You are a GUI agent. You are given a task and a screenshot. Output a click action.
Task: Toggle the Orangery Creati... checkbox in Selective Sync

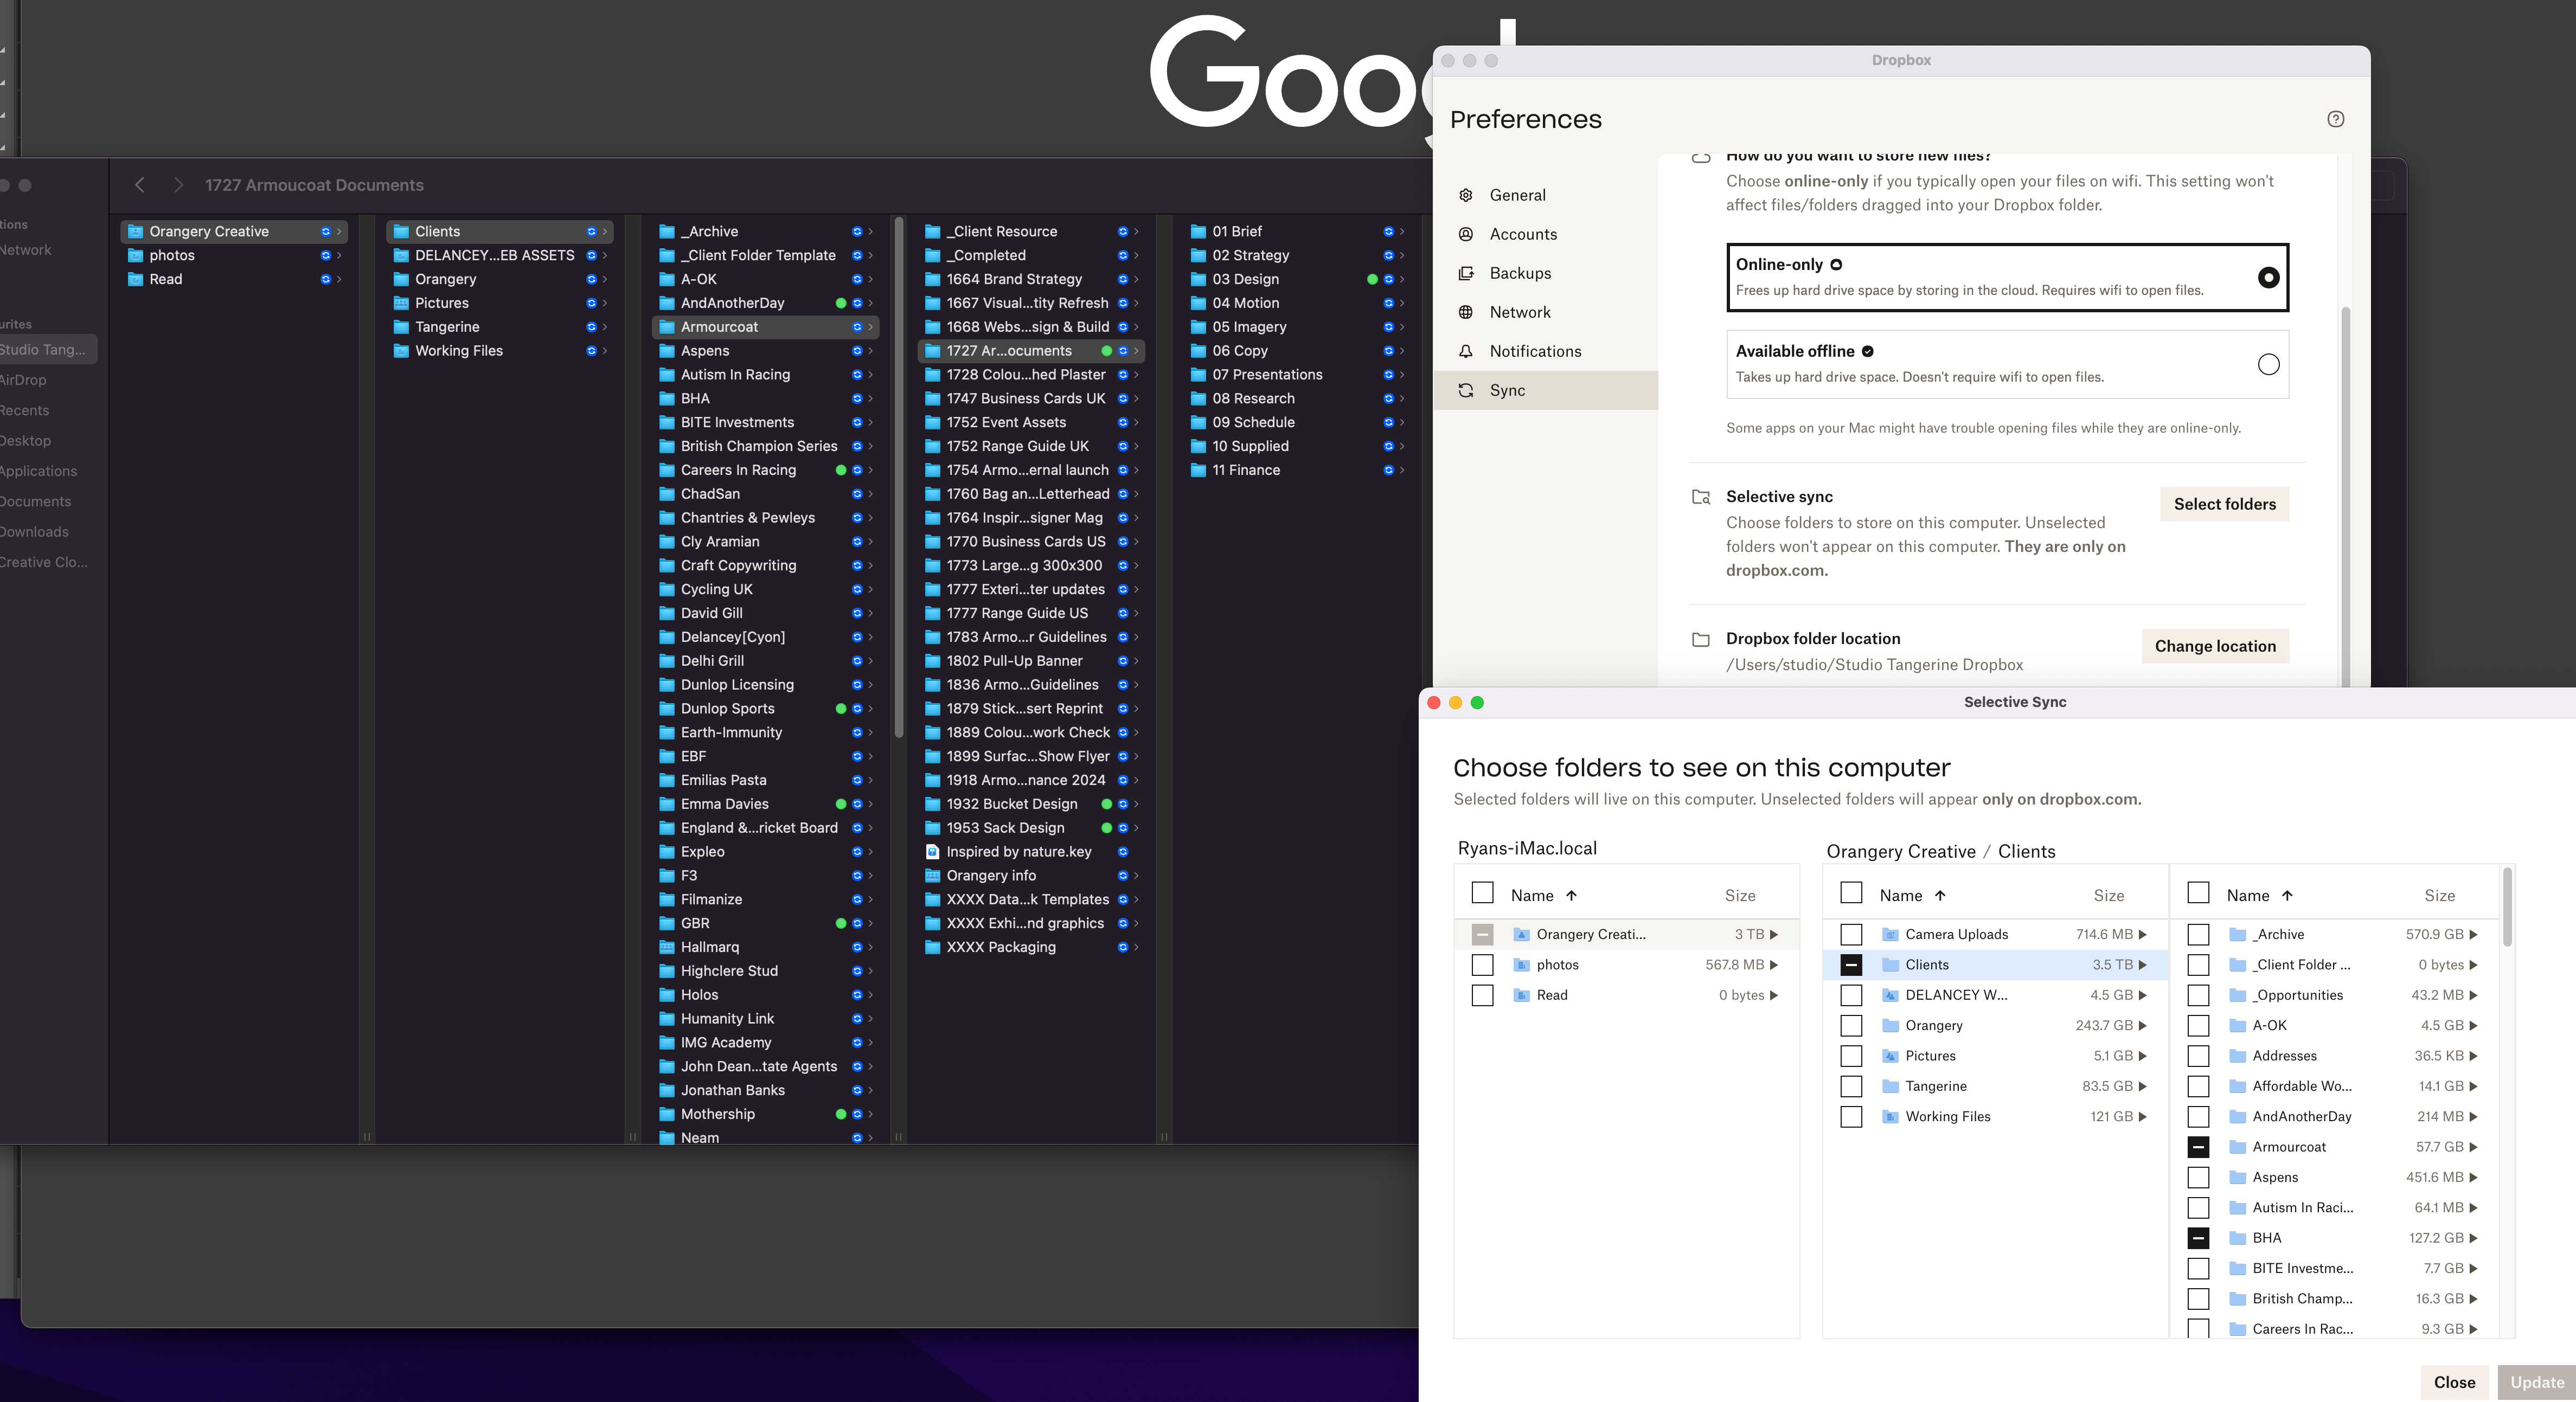(1482, 934)
